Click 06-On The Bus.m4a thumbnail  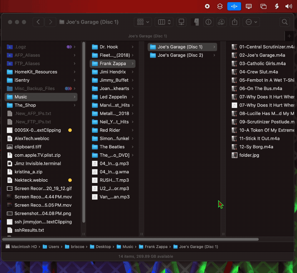pyautogui.click(x=235, y=89)
